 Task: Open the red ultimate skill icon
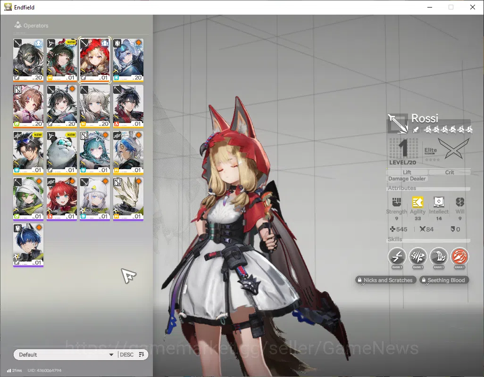click(459, 256)
